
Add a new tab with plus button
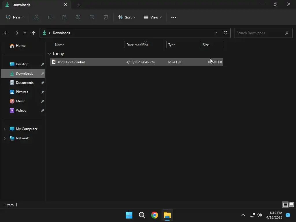(79, 5)
